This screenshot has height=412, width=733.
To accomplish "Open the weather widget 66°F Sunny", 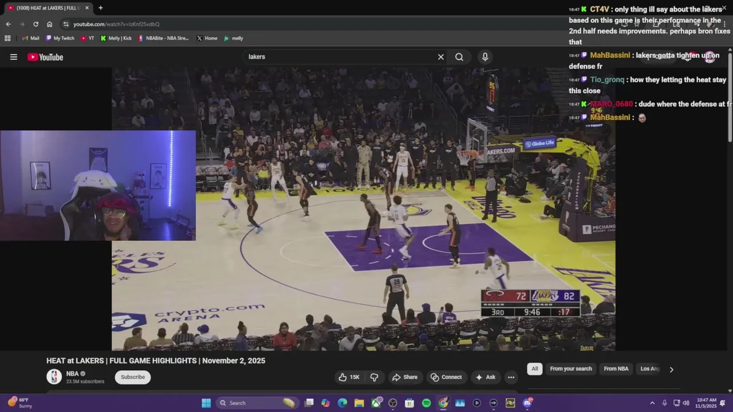I will [x=19, y=403].
